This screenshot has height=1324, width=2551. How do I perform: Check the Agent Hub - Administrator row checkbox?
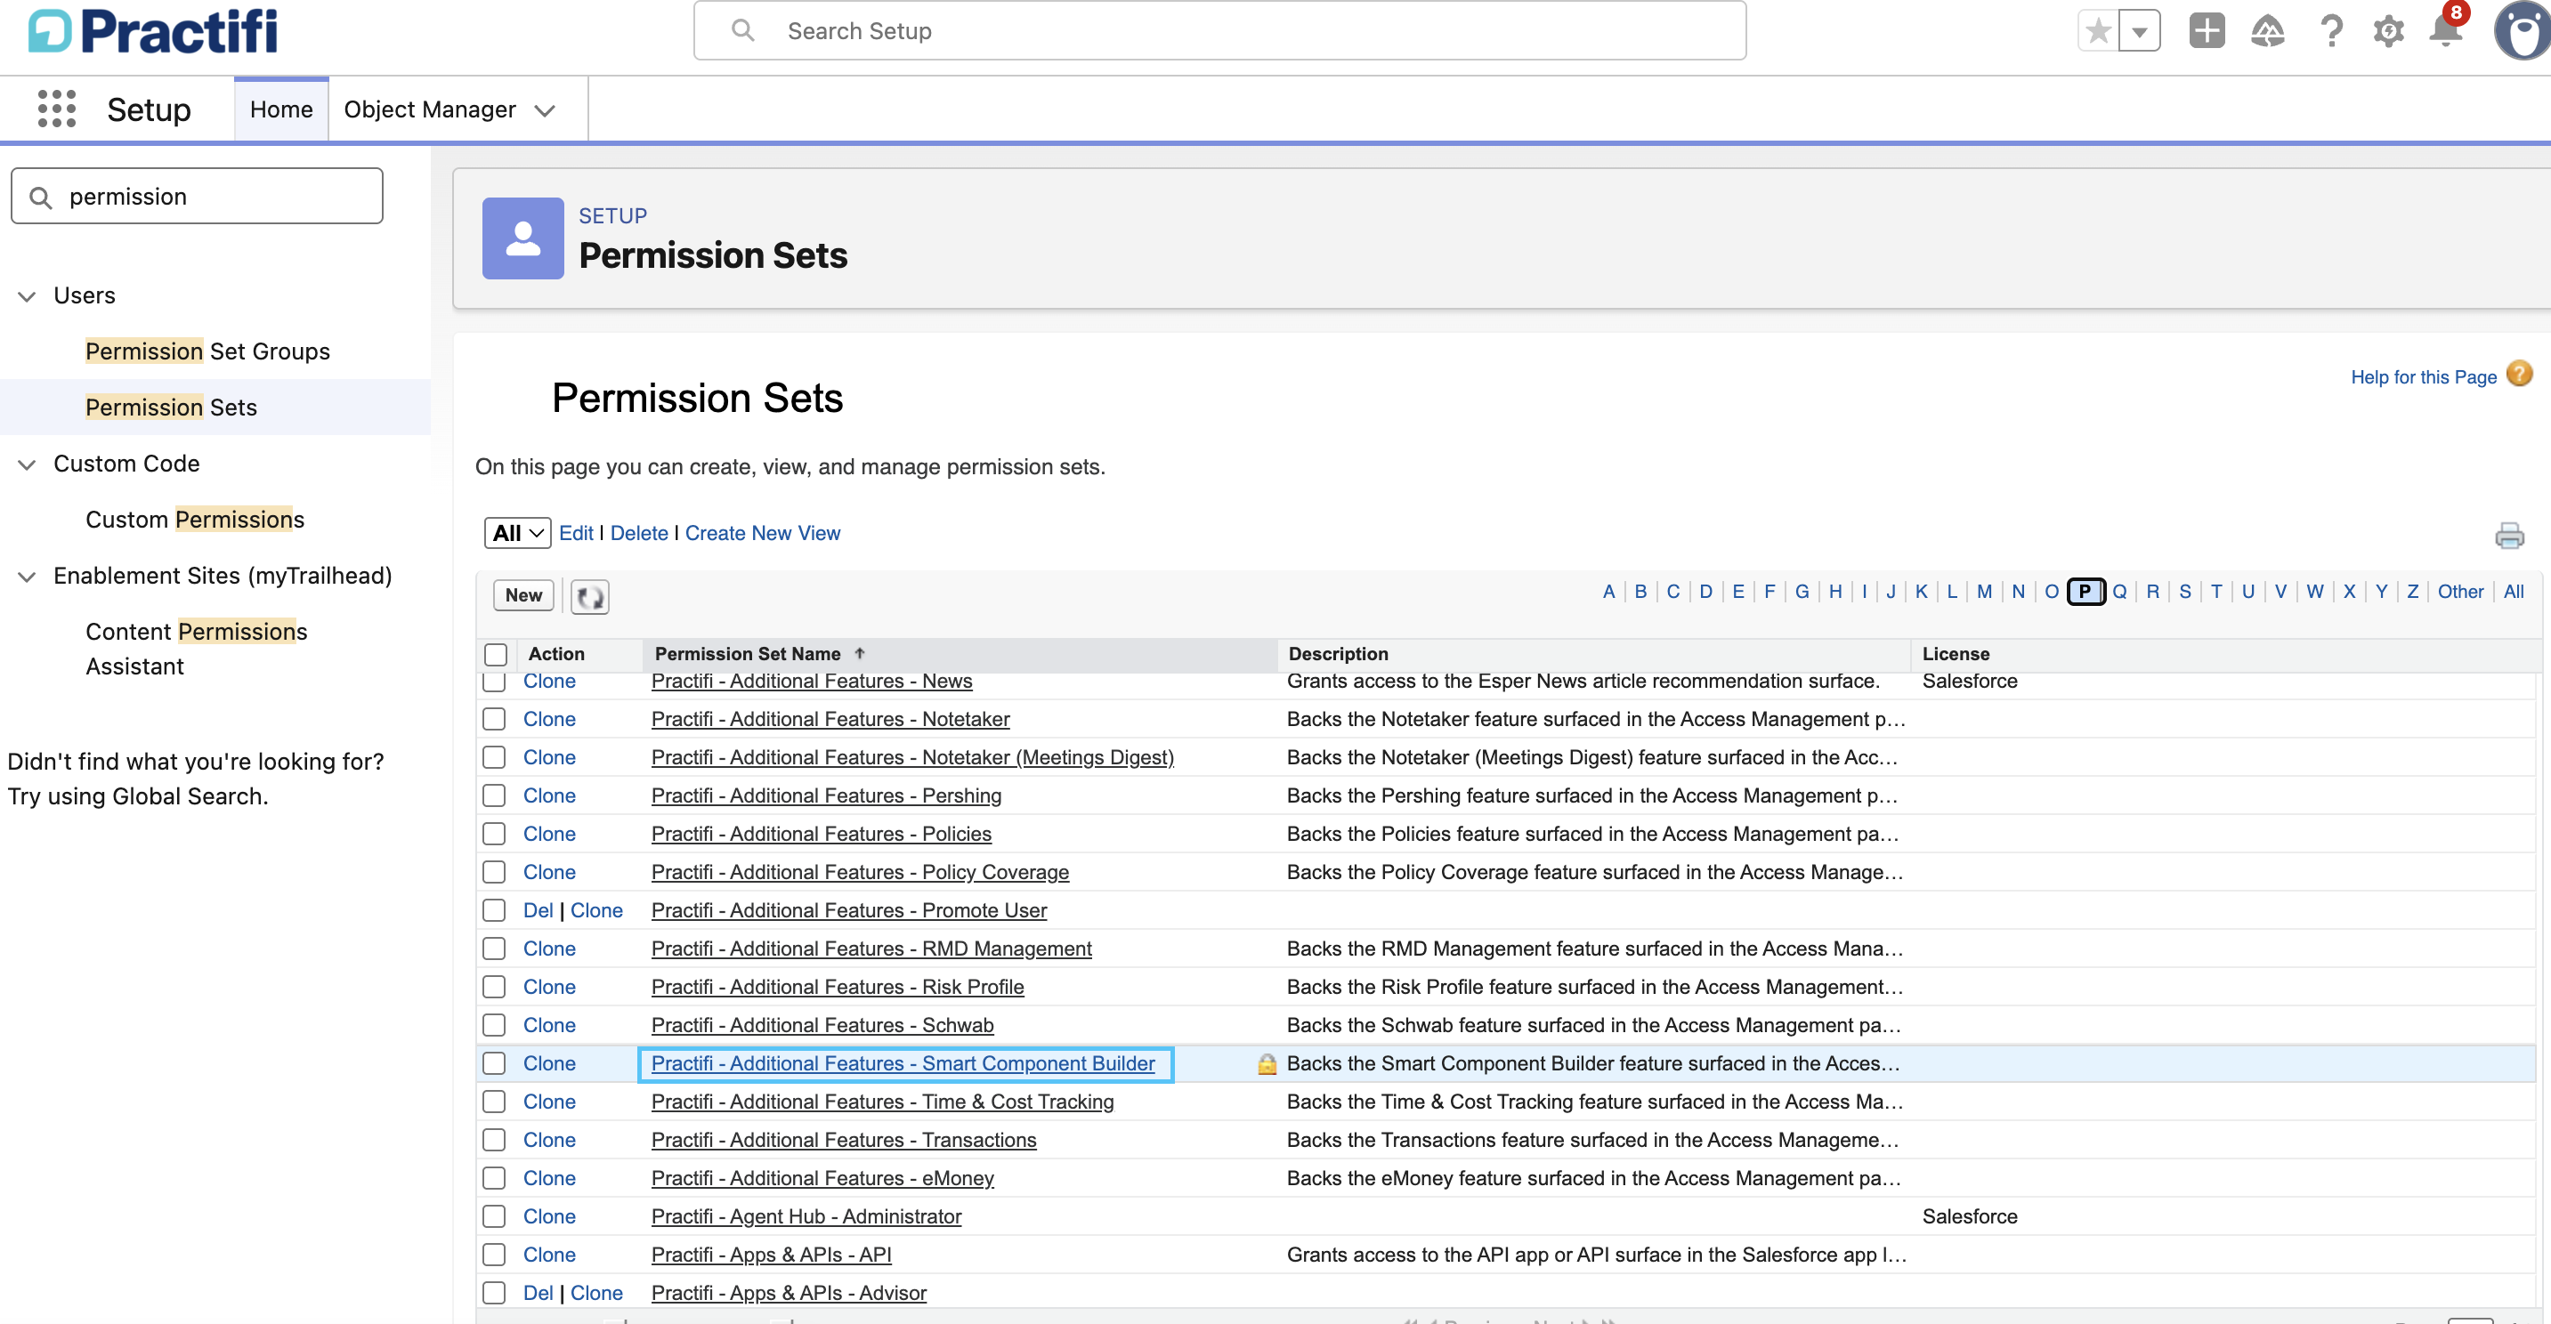494,1216
